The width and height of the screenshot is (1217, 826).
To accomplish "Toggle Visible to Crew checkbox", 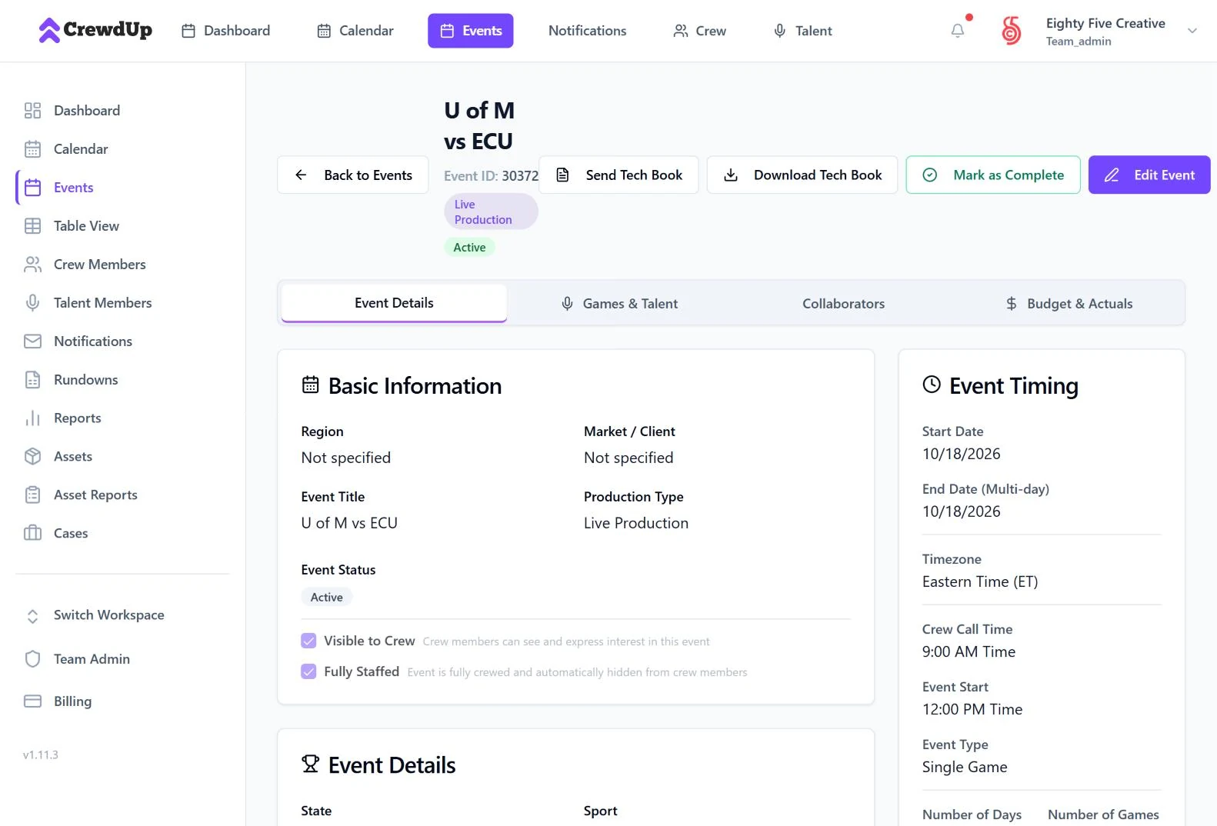I will [308, 641].
